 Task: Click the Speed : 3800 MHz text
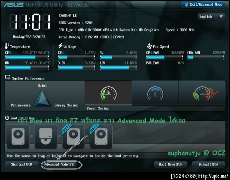[x=180, y=30]
